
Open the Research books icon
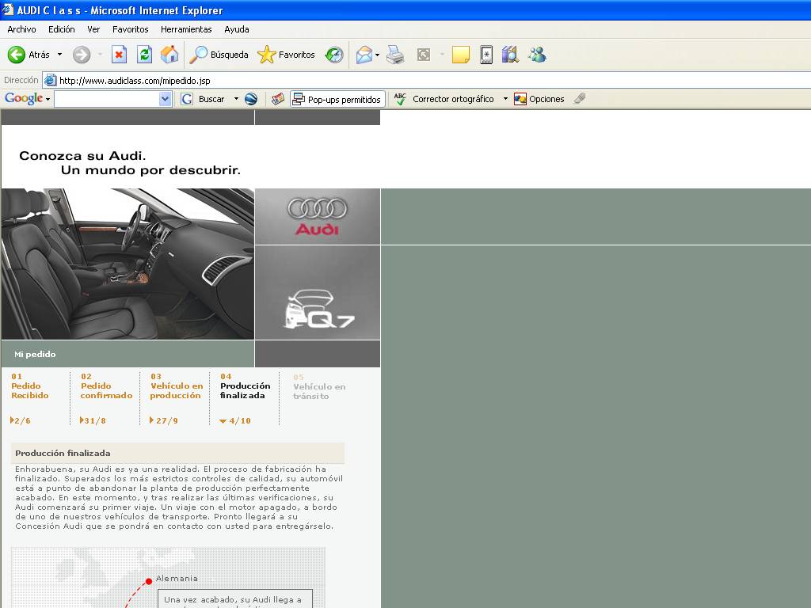pos(510,55)
